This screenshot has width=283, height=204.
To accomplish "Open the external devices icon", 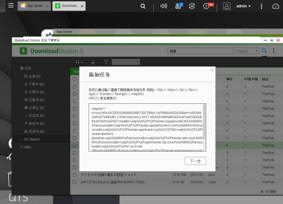I will tap(192, 6).
